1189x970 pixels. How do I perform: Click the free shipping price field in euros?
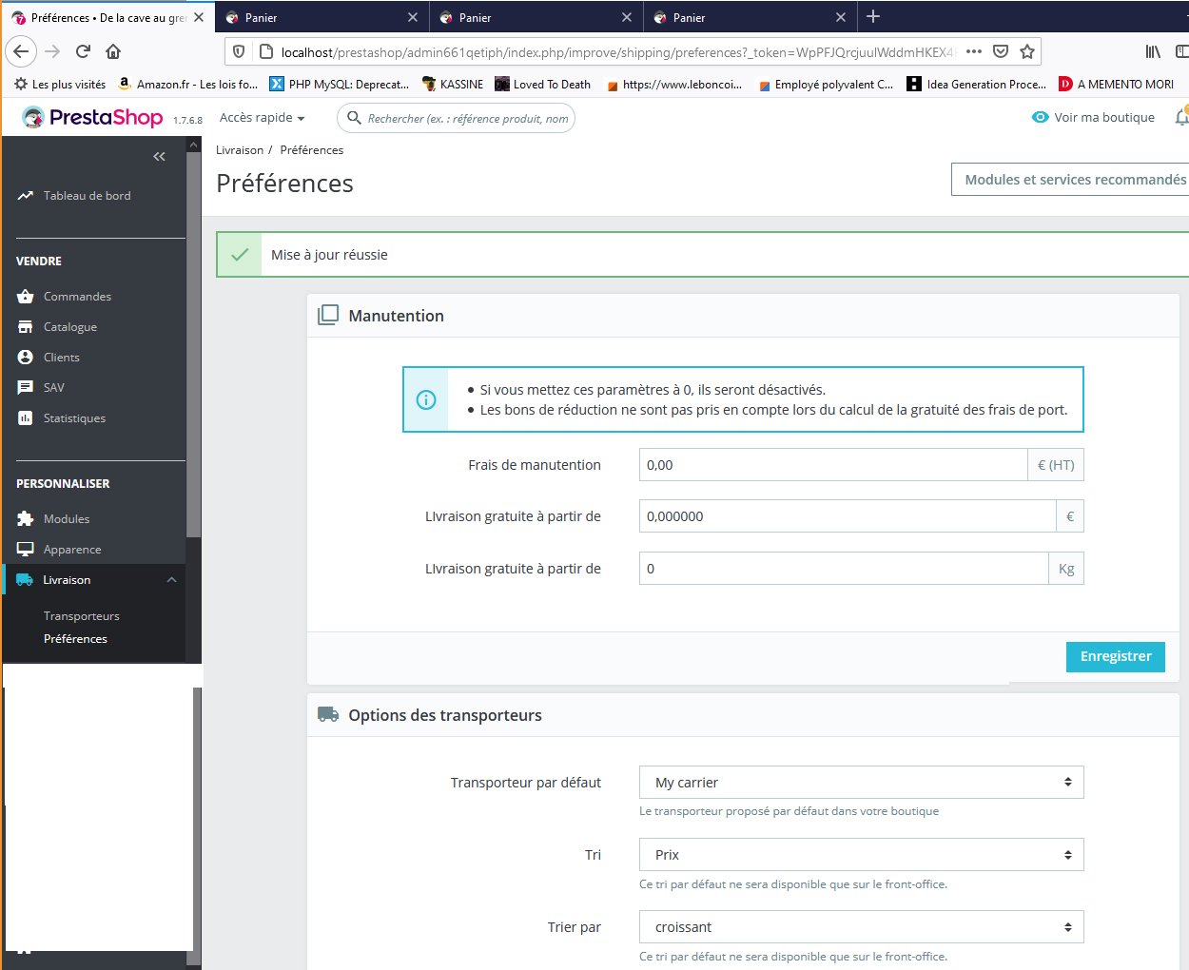[x=848, y=516]
